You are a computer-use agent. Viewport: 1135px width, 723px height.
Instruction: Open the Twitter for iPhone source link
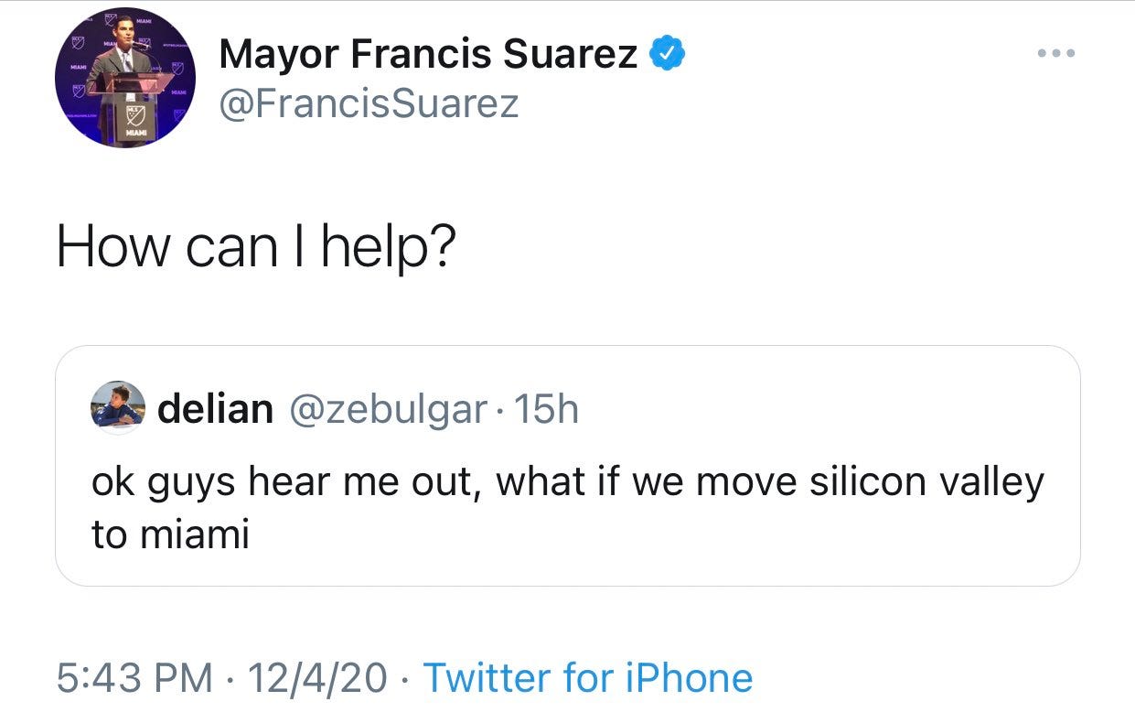pos(588,678)
